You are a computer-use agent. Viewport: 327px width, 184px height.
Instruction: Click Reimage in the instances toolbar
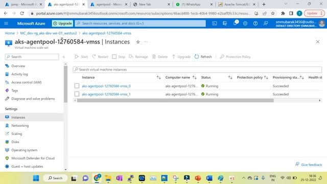click(138, 57)
